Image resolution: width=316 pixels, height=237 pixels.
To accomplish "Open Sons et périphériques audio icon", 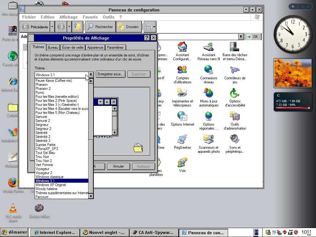I will (235, 144).
